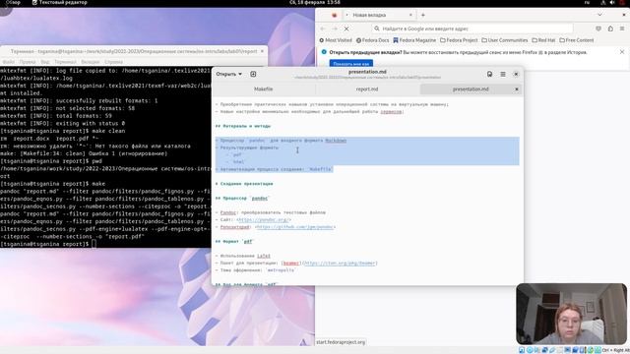Open the 'Текстовый редактор' app menu in top bar
This screenshot has width=630, height=354.
point(59,2)
